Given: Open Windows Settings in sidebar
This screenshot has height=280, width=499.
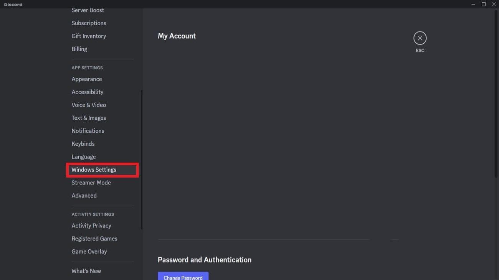Looking at the screenshot, I should [x=94, y=170].
